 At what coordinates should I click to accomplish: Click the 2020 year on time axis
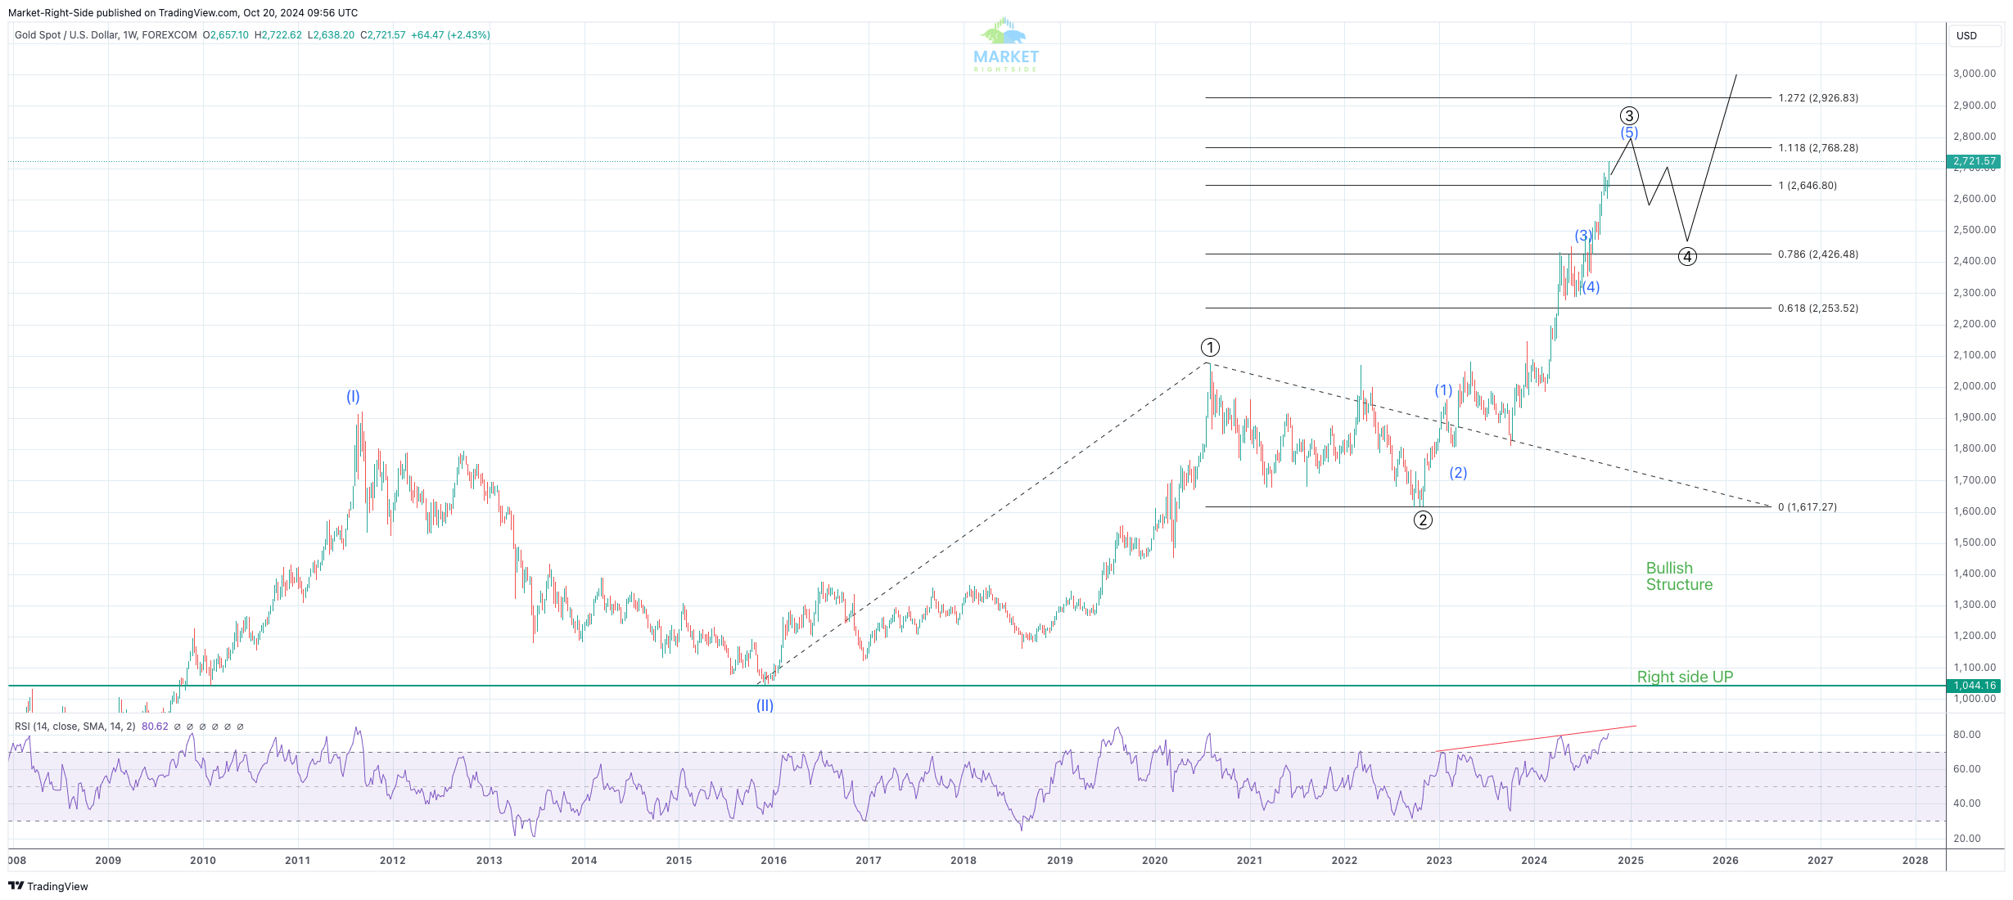pyautogui.click(x=1155, y=860)
